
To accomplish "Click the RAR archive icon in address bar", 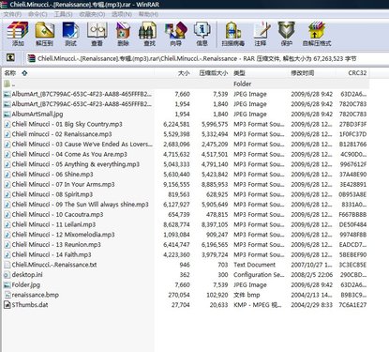I will coord(31,58).
